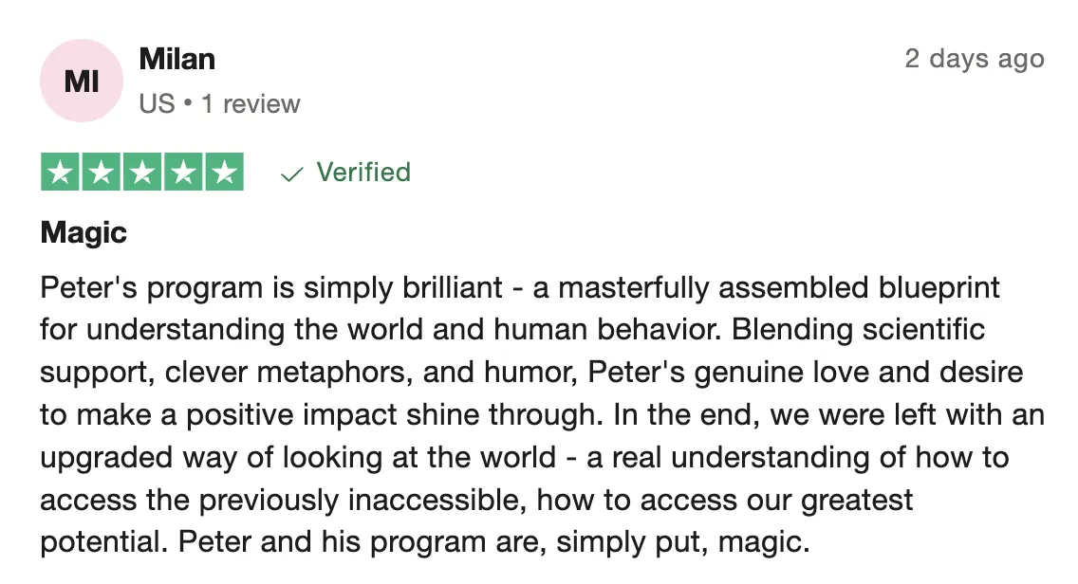Click the '2 days ago' timestamp
1078x584 pixels.
(975, 59)
